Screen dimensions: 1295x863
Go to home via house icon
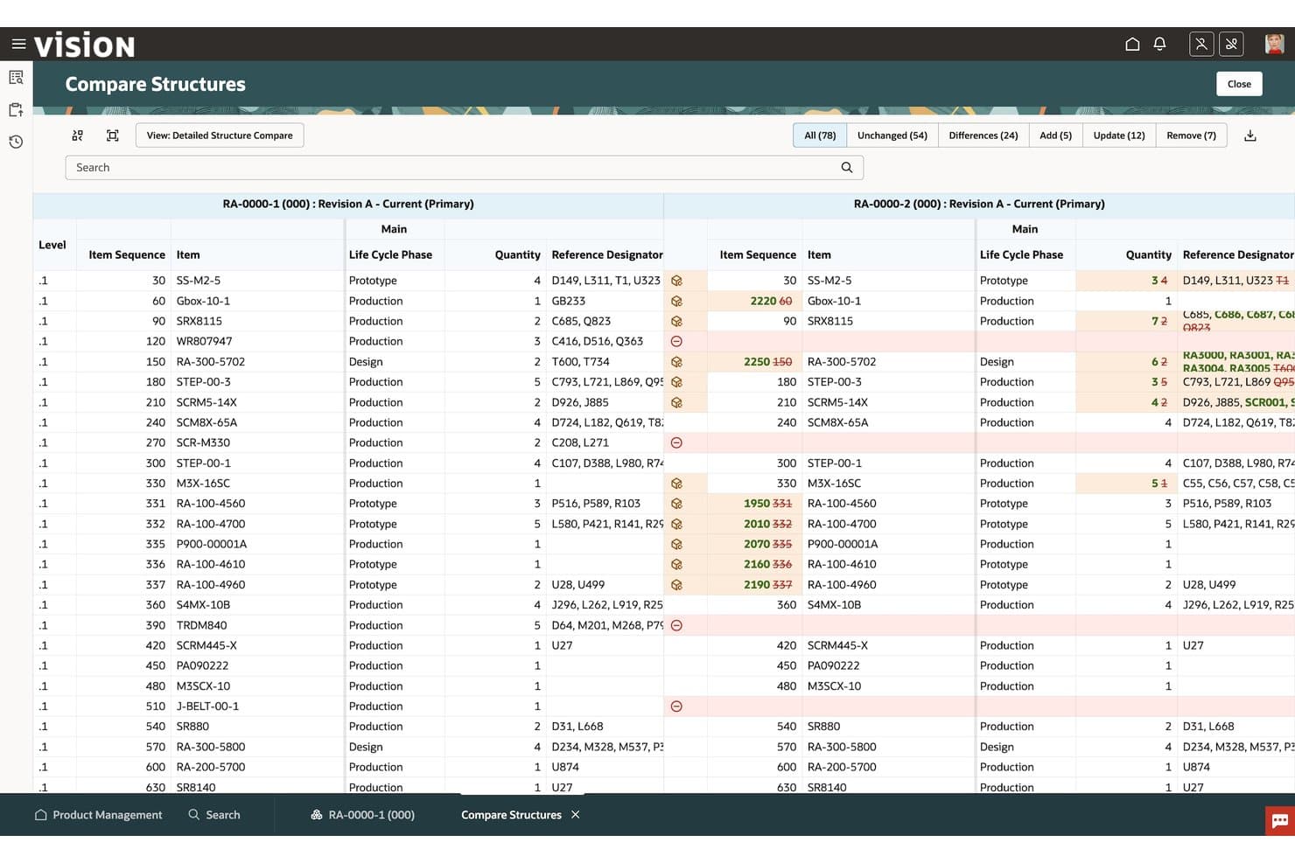pos(1132,44)
